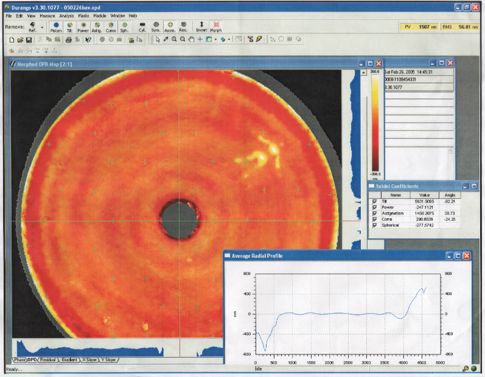The image size is (485, 377).
Task: Select the Res. toolbar icon
Action: click(x=183, y=27)
